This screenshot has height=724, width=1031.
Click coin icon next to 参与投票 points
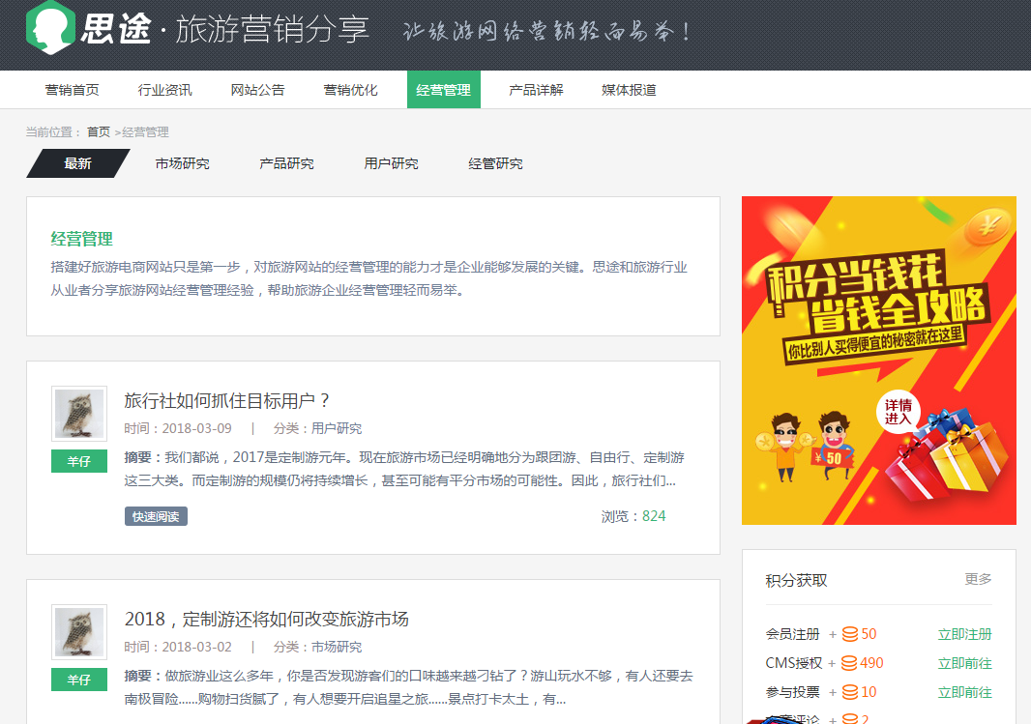click(849, 692)
